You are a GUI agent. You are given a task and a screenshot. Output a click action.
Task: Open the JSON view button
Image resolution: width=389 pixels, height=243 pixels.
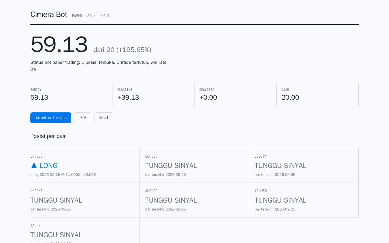click(x=83, y=118)
